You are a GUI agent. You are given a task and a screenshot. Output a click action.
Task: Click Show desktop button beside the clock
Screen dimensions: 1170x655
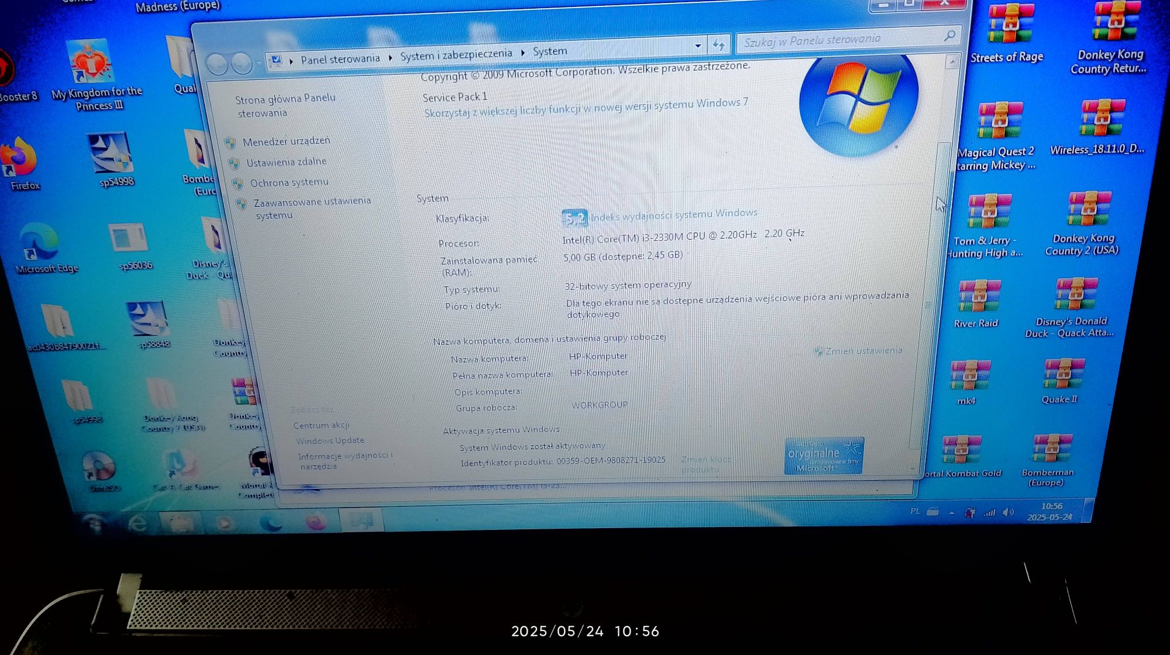1088,511
